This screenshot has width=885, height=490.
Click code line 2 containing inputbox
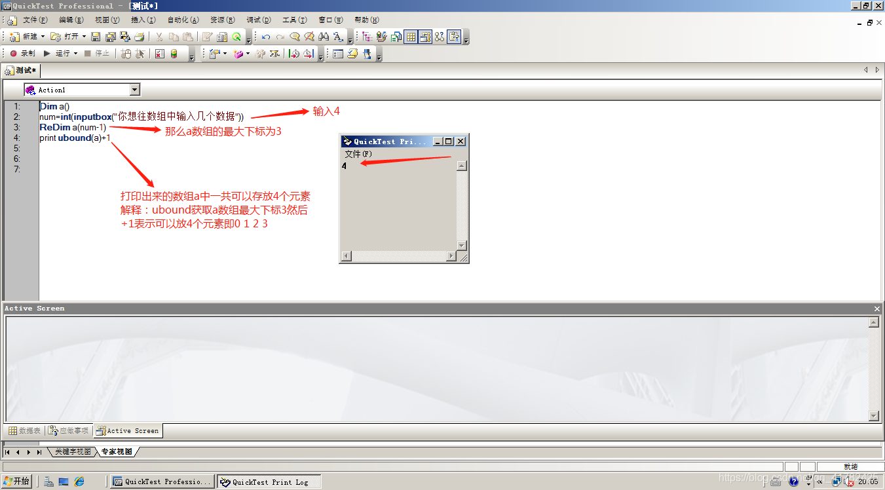pos(141,117)
